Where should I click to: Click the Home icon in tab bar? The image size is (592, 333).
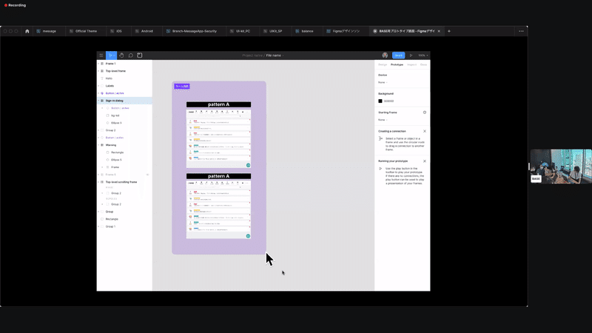27,31
